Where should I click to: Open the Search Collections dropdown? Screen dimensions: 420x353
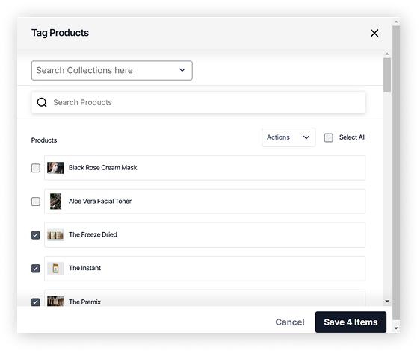point(111,71)
